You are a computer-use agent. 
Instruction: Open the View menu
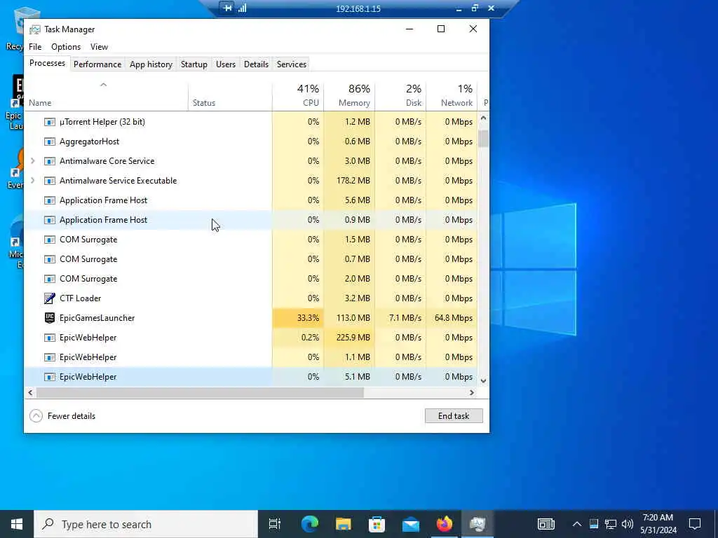click(x=99, y=47)
